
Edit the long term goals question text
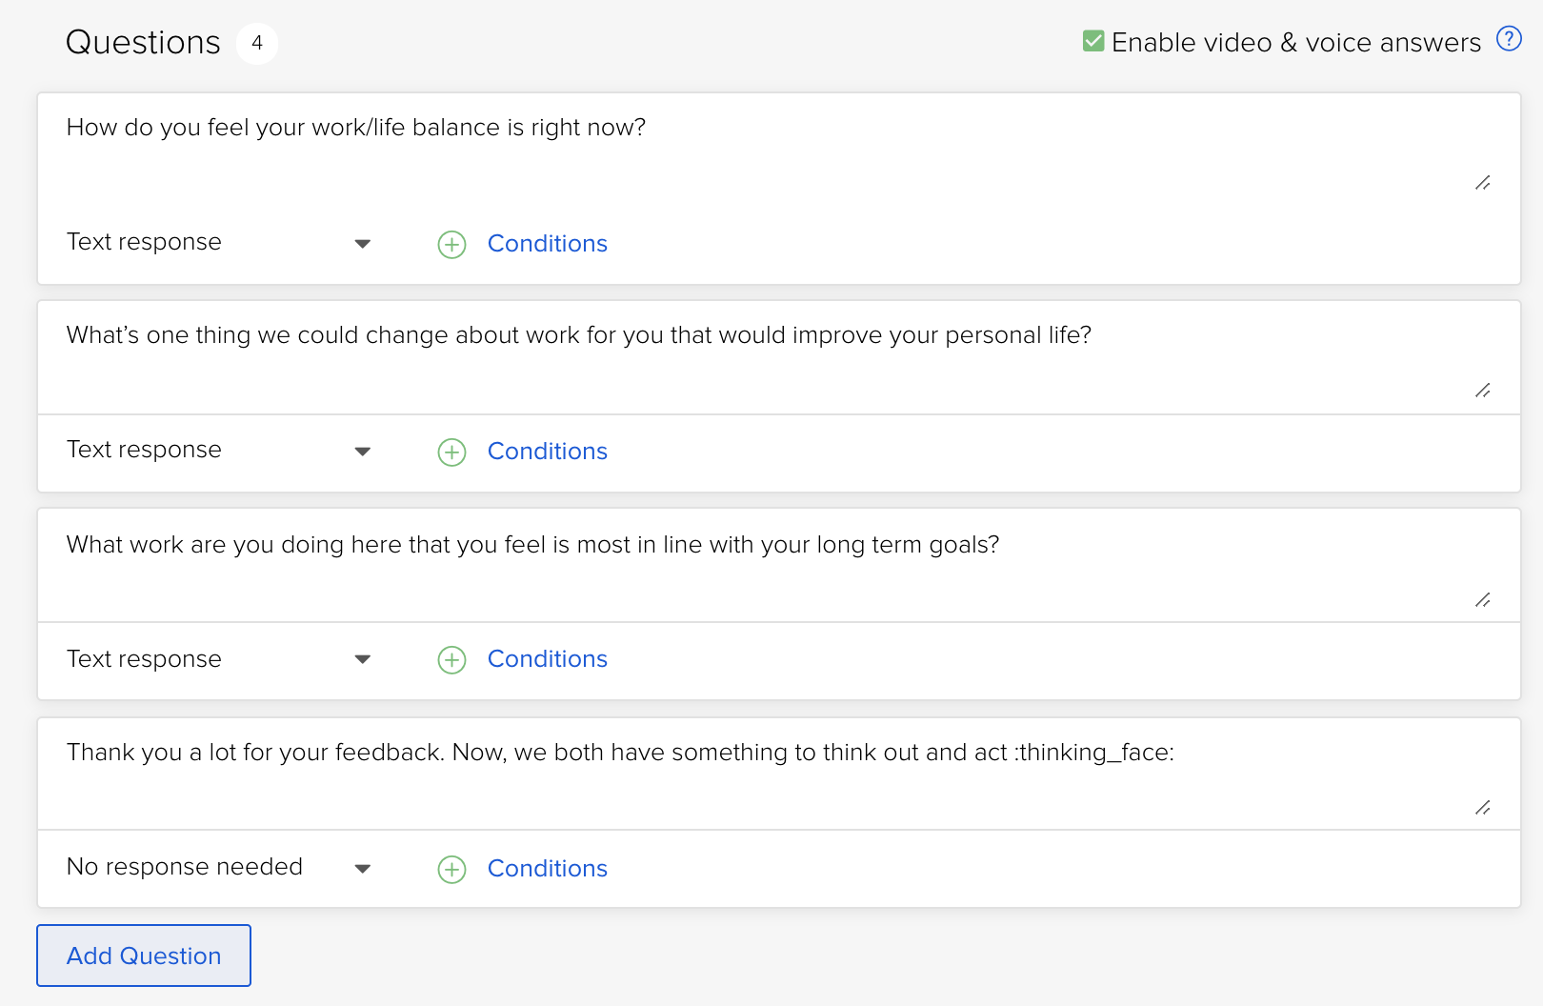point(532,545)
